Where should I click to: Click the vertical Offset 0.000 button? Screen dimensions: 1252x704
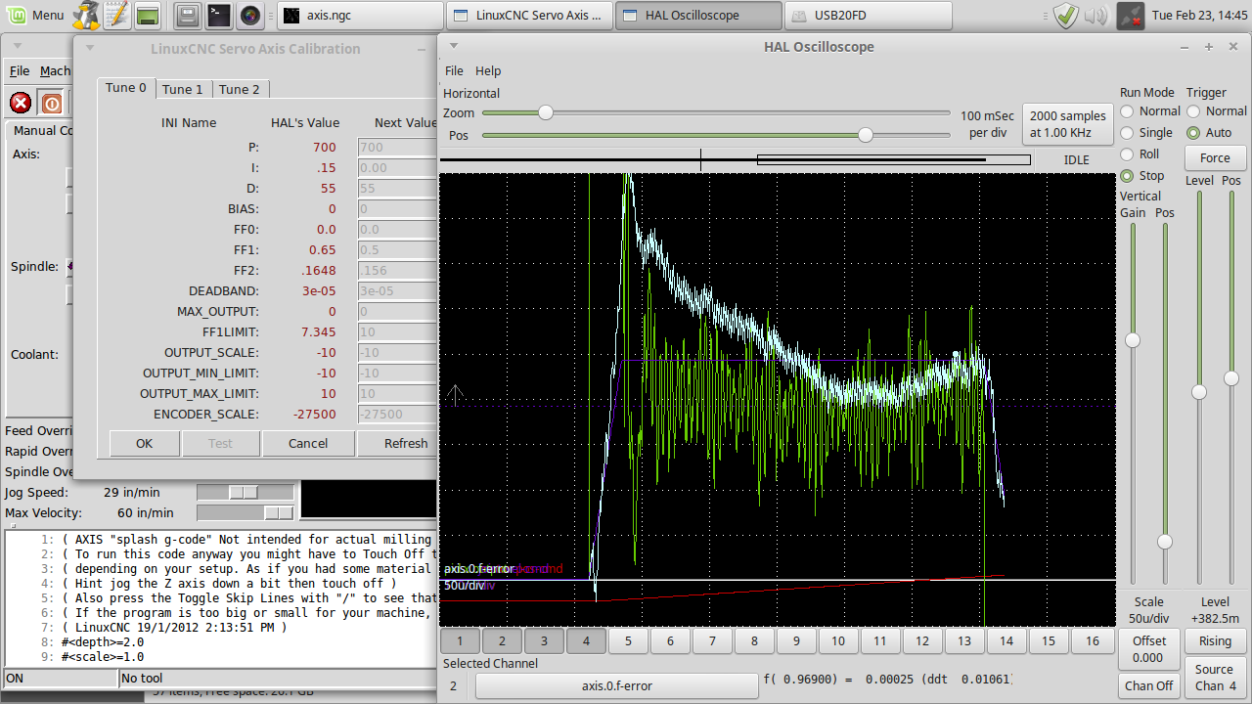(1148, 649)
